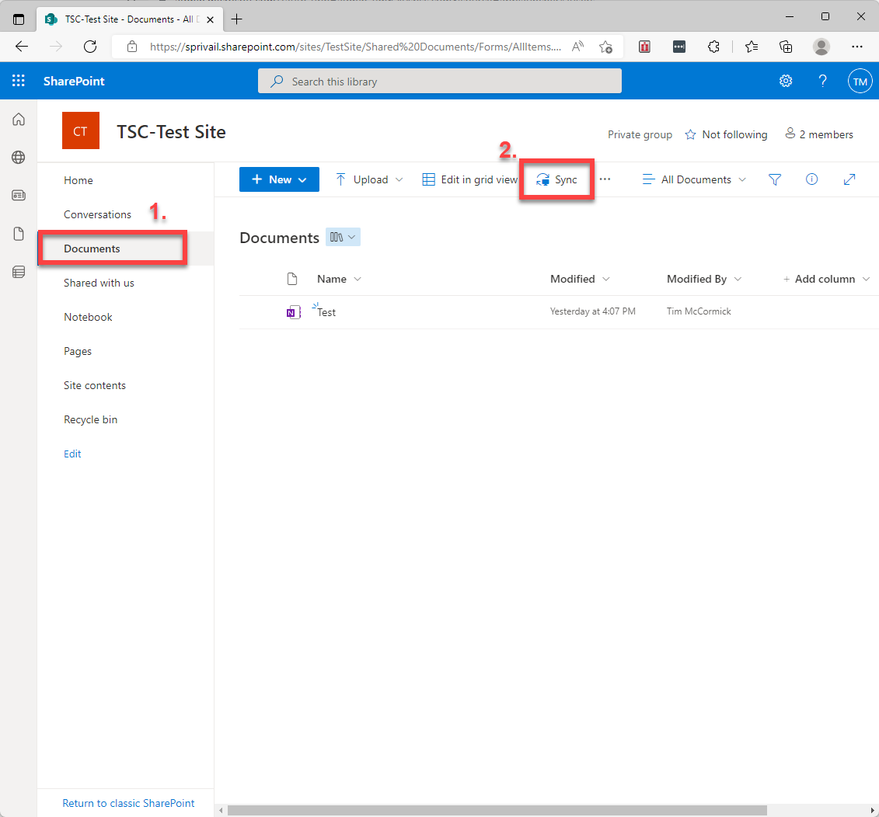Open the My sites globe icon in left rail
Viewport: 879px width, 817px height.
(19, 157)
